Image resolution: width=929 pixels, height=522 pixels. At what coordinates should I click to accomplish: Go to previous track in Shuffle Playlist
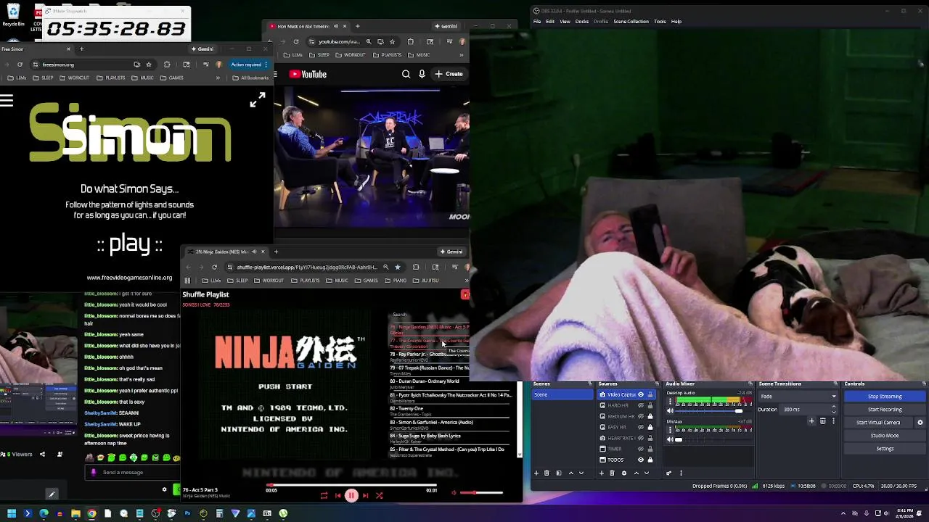click(x=337, y=496)
